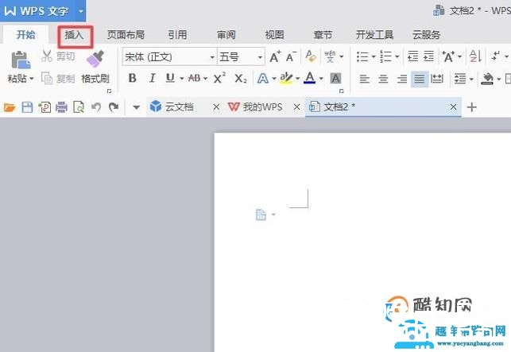Click the print preview icon

point(79,107)
